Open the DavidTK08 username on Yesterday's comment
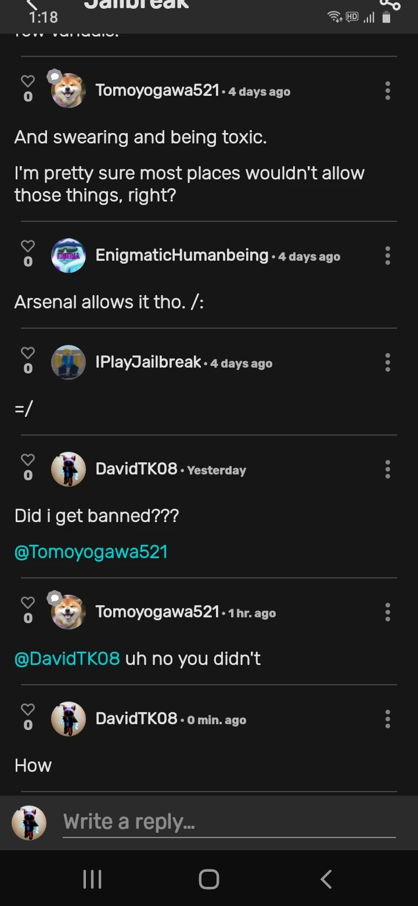This screenshot has height=906, width=418. tap(136, 469)
